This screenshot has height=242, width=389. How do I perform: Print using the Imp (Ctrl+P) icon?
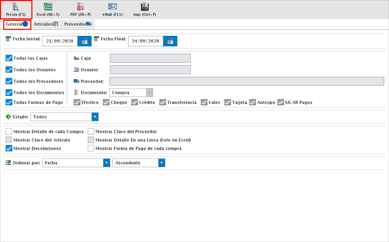click(145, 8)
